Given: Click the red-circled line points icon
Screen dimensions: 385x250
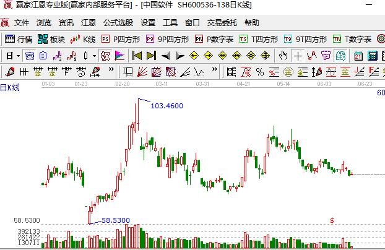Looking at the screenshot, I should pos(312,56).
